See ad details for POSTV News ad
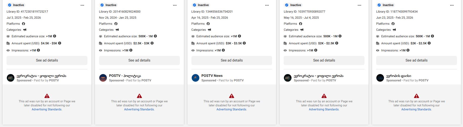Viewport: 463px width, 127px height. pyautogui.click(x=232, y=60)
